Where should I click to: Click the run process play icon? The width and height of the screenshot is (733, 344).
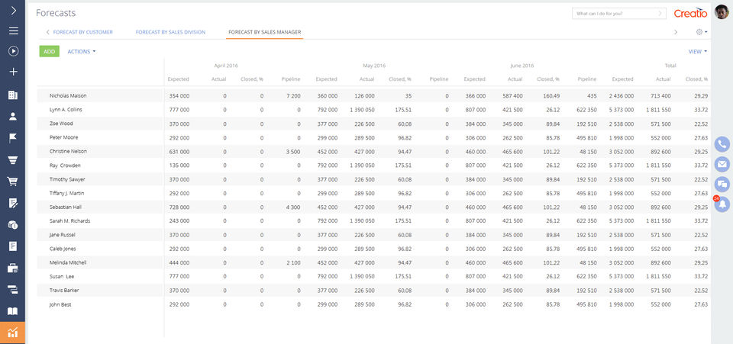pyautogui.click(x=12, y=52)
